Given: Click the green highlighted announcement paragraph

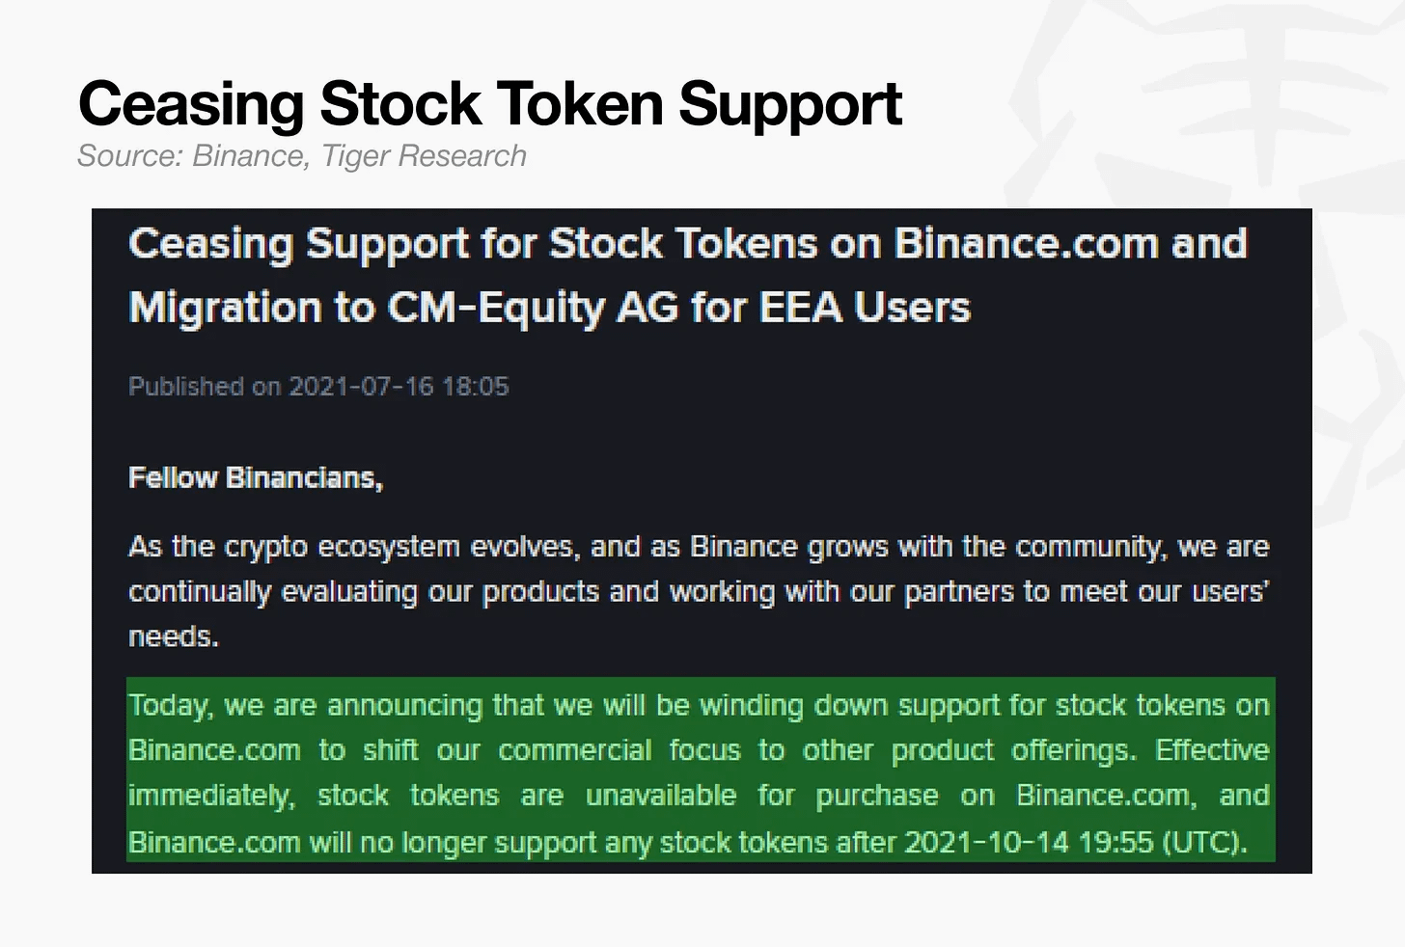Looking at the screenshot, I should pyautogui.click(x=701, y=770).
